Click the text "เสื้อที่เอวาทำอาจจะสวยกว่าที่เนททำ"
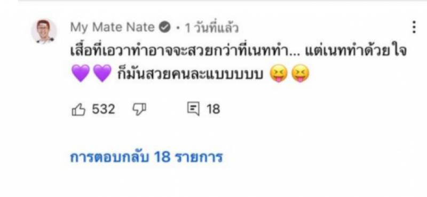 (x=179, y=52)
